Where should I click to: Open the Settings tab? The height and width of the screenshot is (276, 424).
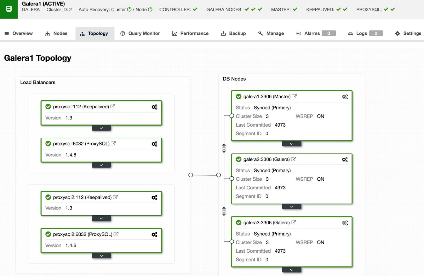408,33
